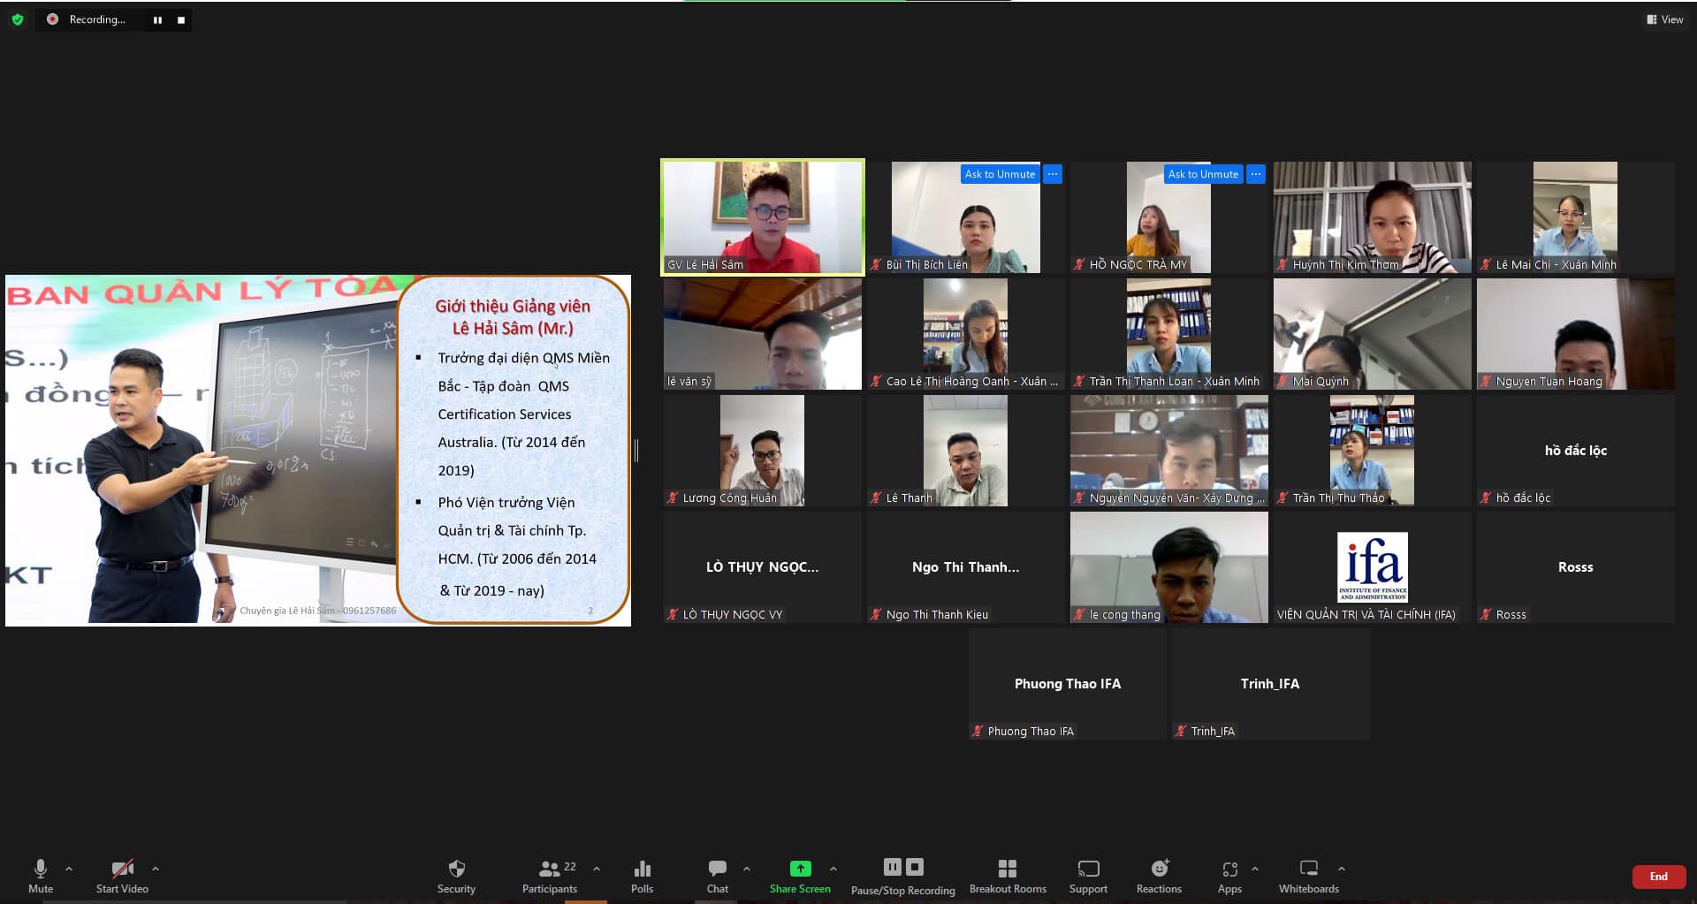Pause recording in the top-left indicator

pyautogui.click(x=157, y=19)
